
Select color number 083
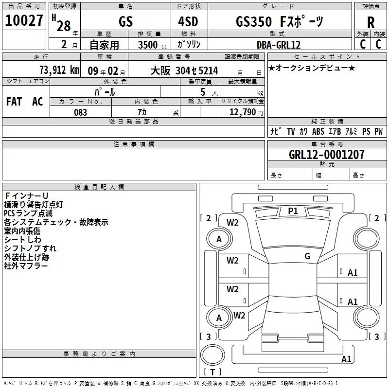click(x=80, y=112)
